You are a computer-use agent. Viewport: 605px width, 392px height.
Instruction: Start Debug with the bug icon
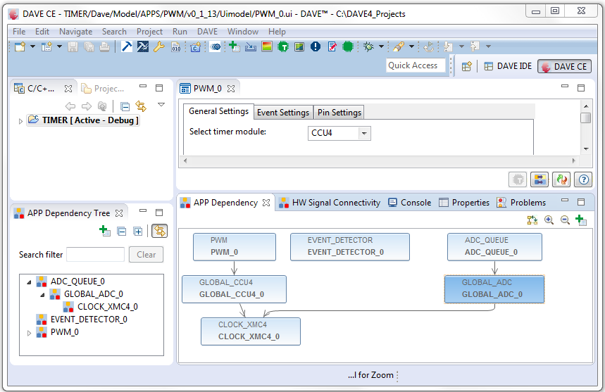369,47
